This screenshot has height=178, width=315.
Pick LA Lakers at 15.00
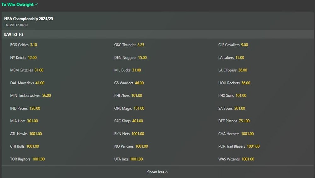(x=240, y=58)
